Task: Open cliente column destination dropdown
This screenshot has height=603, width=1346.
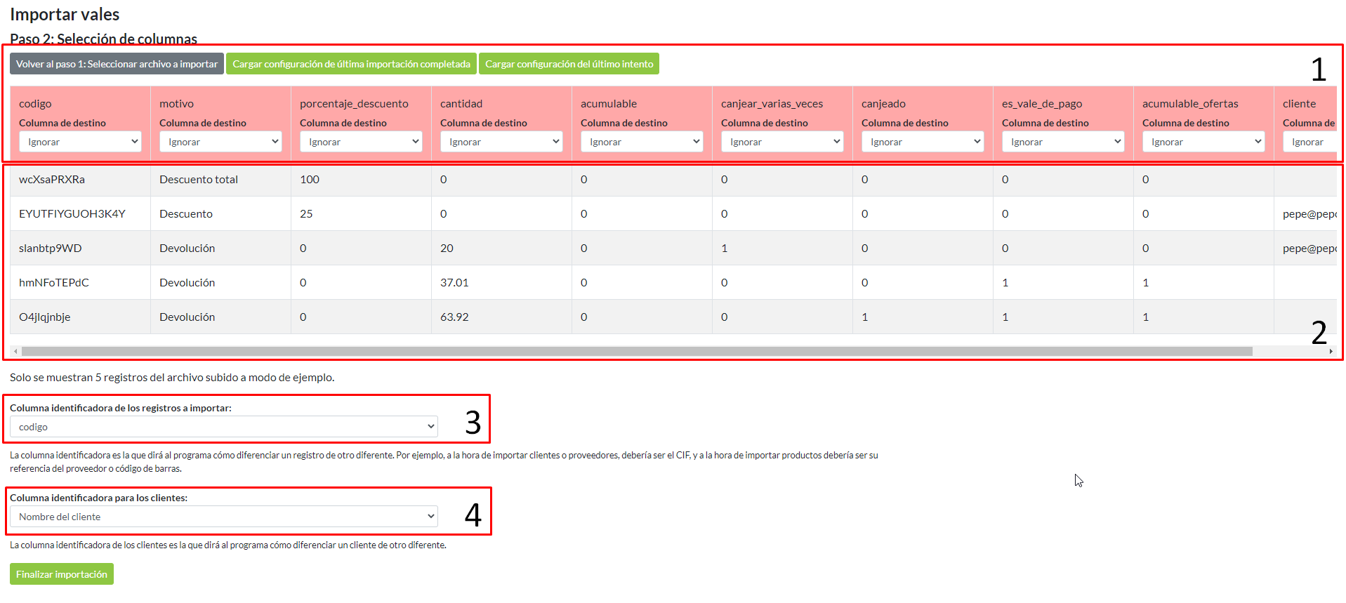Action: click(x=1310, y=142)
